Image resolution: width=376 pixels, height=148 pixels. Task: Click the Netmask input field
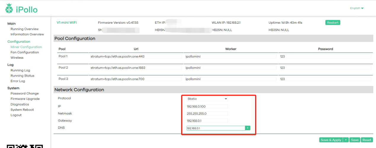(x=207, y=114)
